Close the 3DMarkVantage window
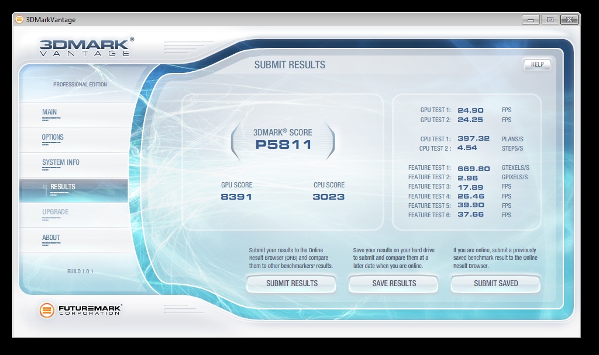The image size is (599, 355). tap(569, 20)
